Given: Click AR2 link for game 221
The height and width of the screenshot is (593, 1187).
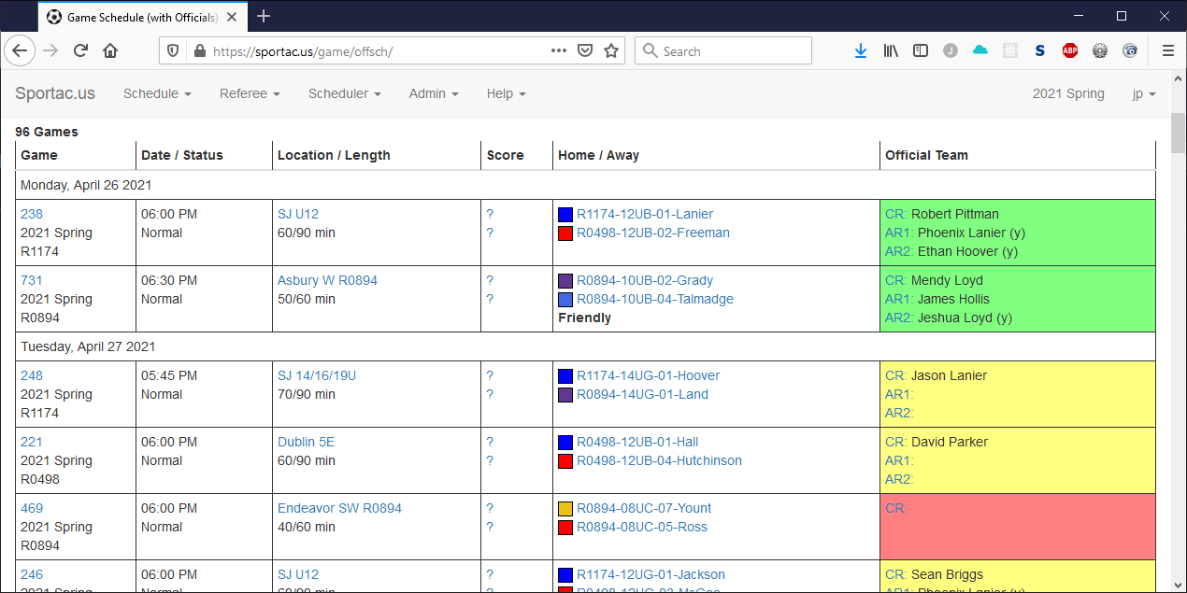Looking at the screenshot, I should tap(899, 479).
